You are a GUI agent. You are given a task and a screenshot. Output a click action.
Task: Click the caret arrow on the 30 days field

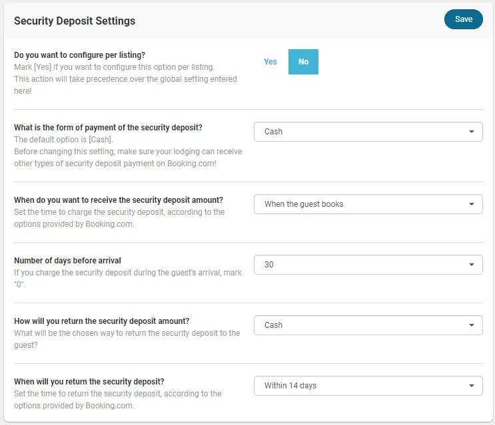(x=472, y=265)
